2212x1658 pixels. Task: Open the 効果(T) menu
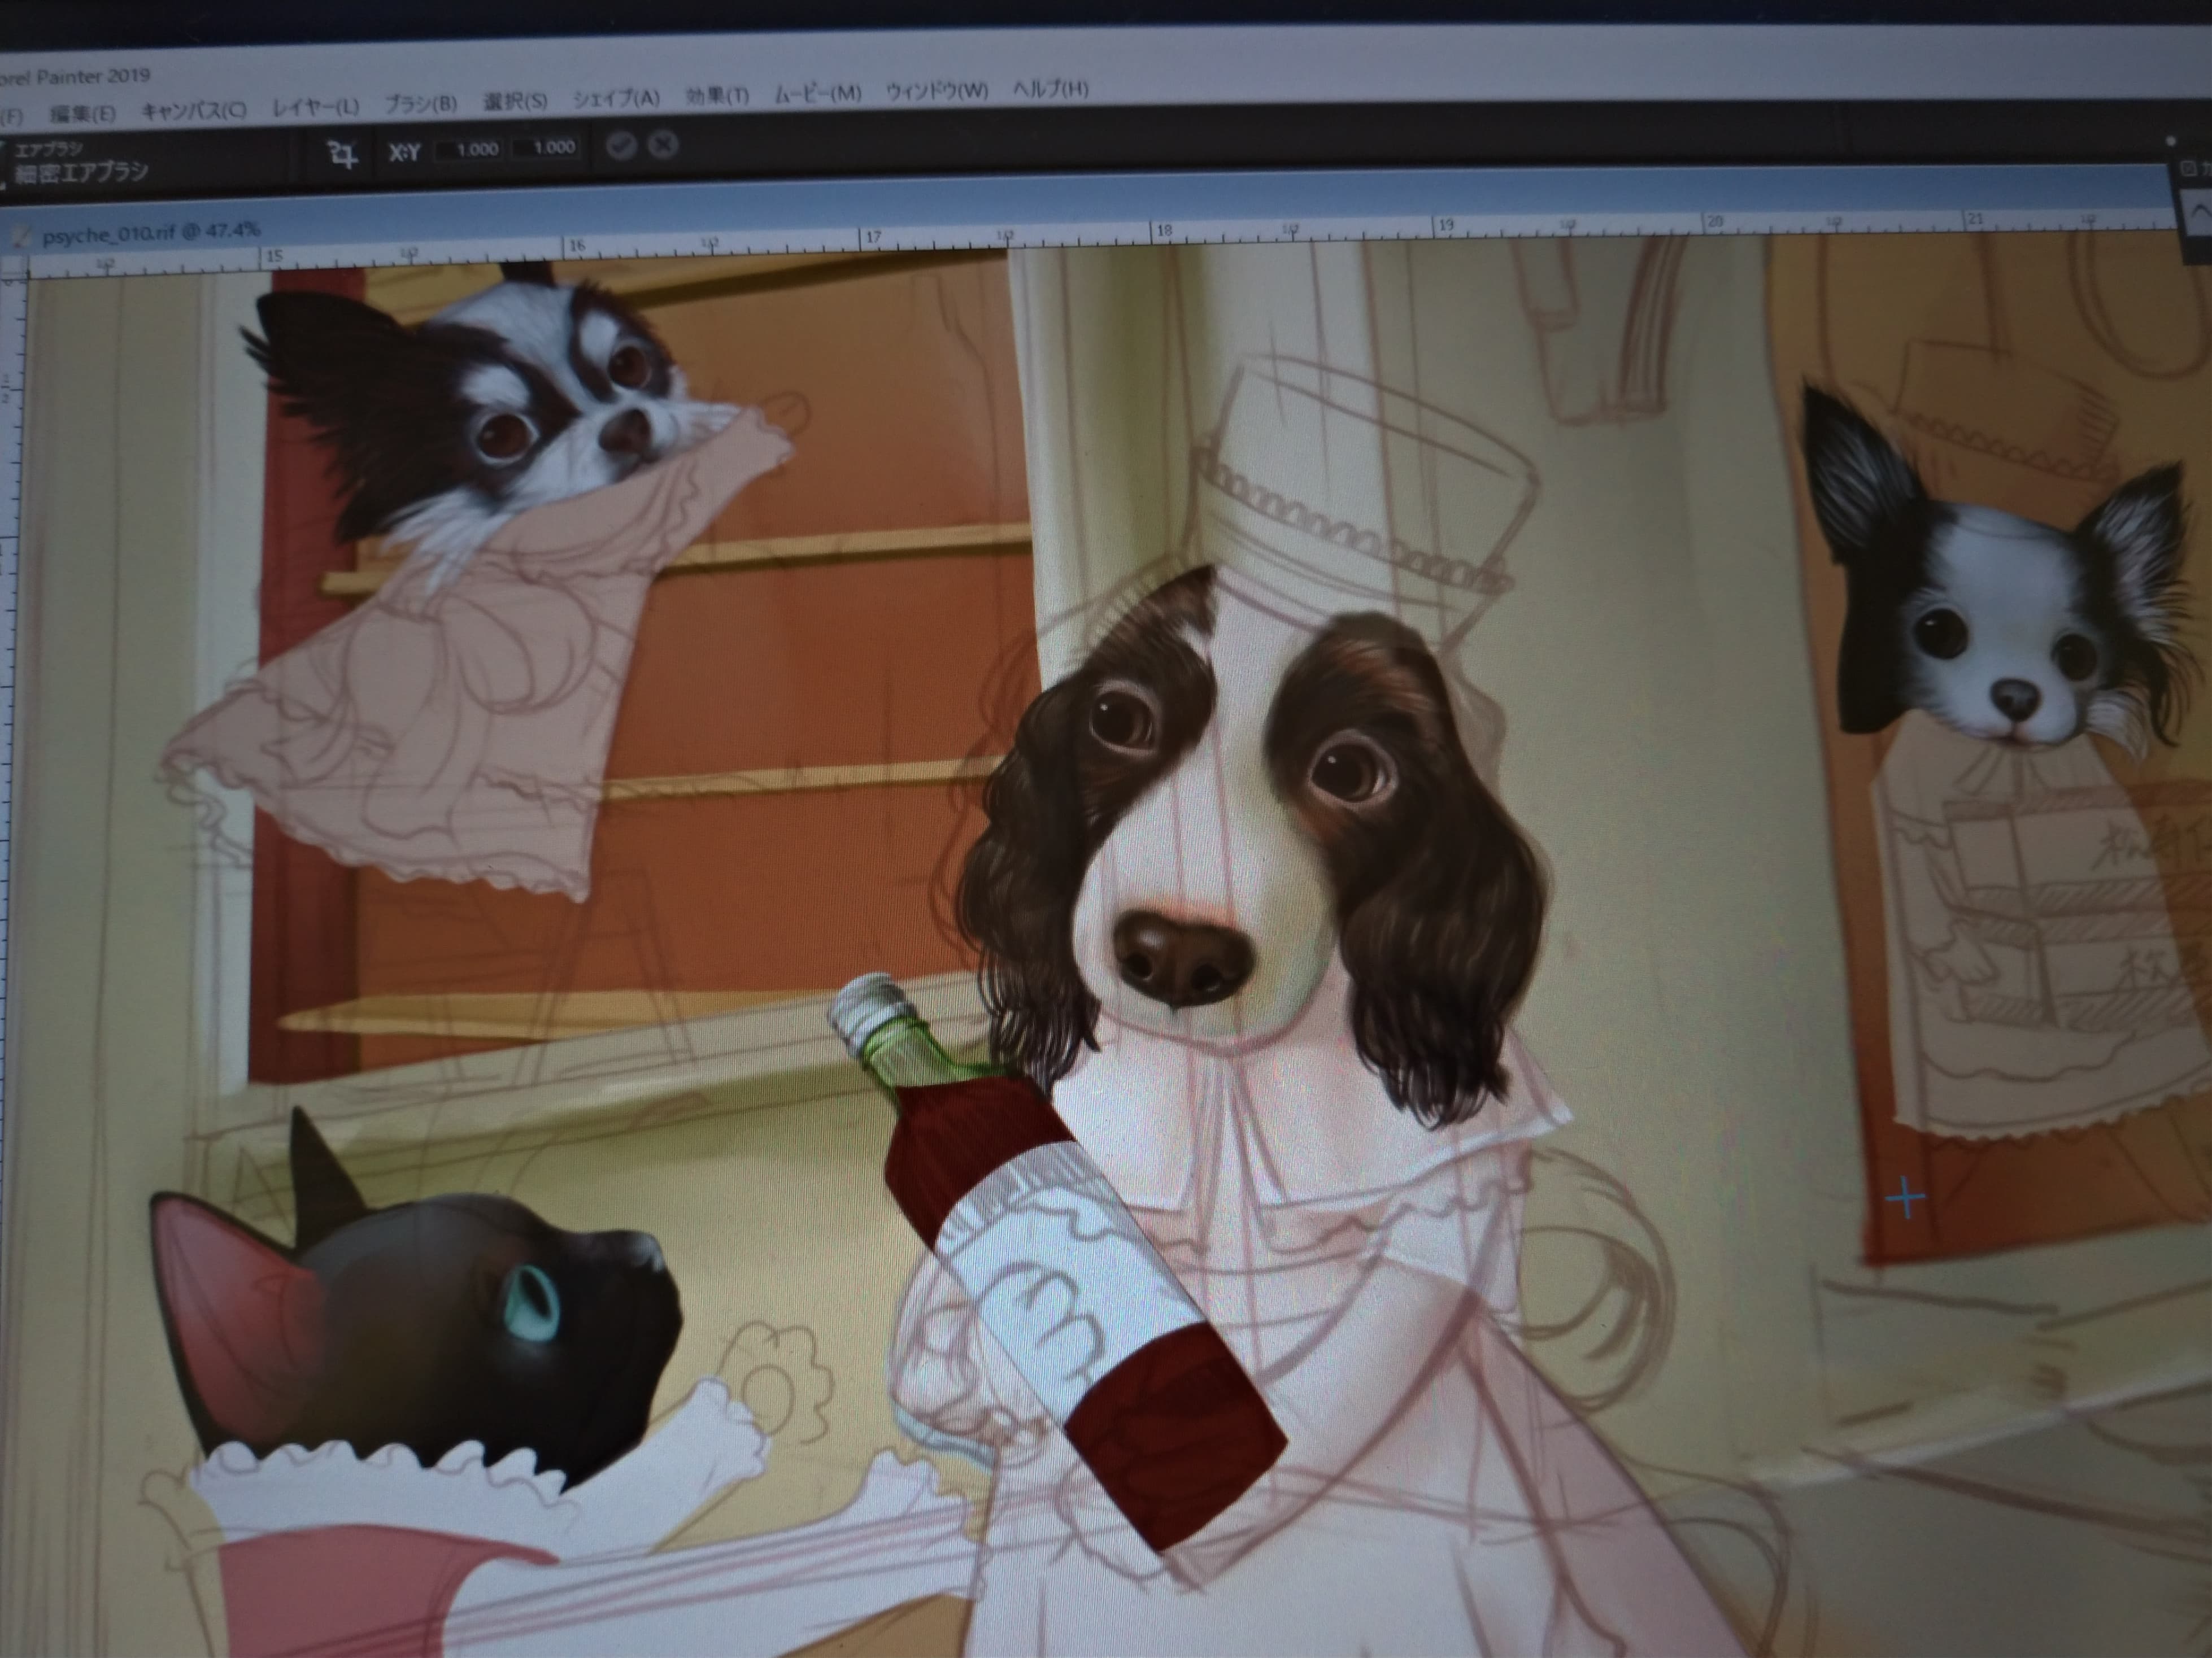[x=717, y=96]
